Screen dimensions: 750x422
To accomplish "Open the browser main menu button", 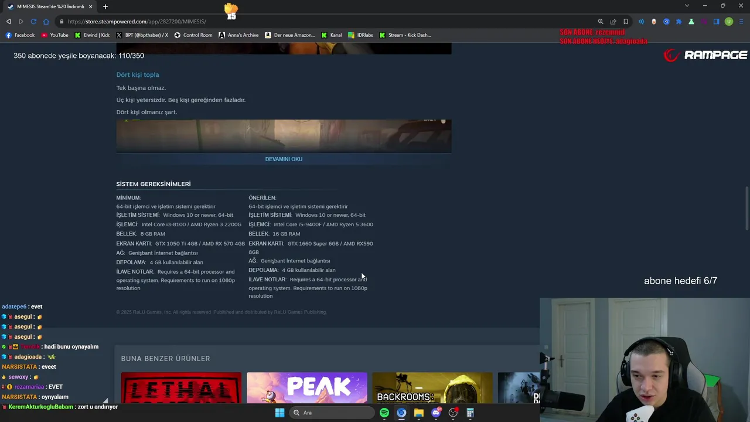I will pyautogui.click(x=741, y=22).
